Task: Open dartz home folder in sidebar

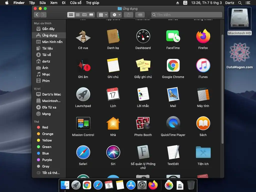Action: click(49, 61)
